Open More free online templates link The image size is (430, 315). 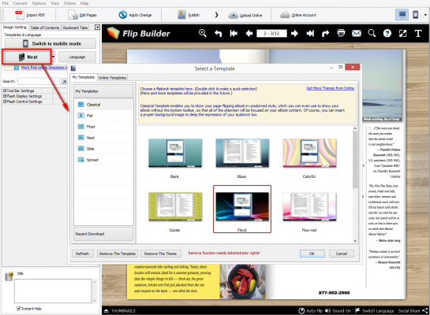[x=44, y=67]
